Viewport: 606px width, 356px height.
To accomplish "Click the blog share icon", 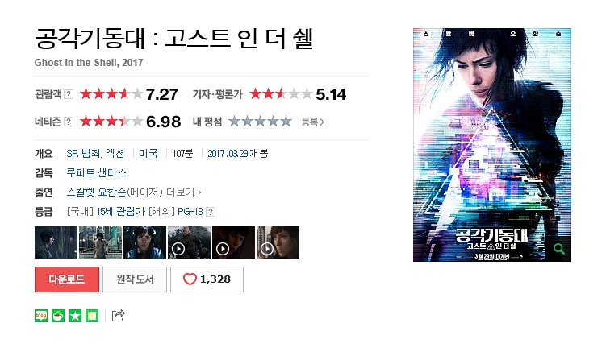I will point(41,316).
